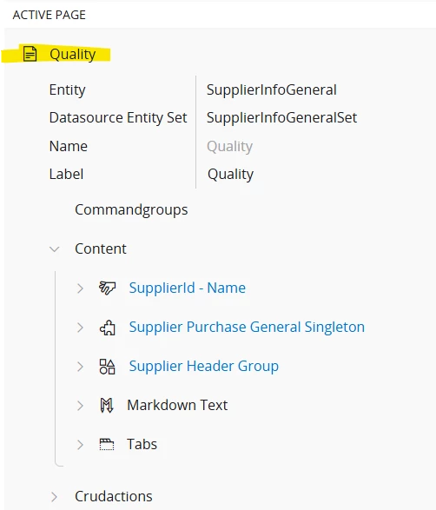Click the Quality page document icon

[x=30, y=54]
